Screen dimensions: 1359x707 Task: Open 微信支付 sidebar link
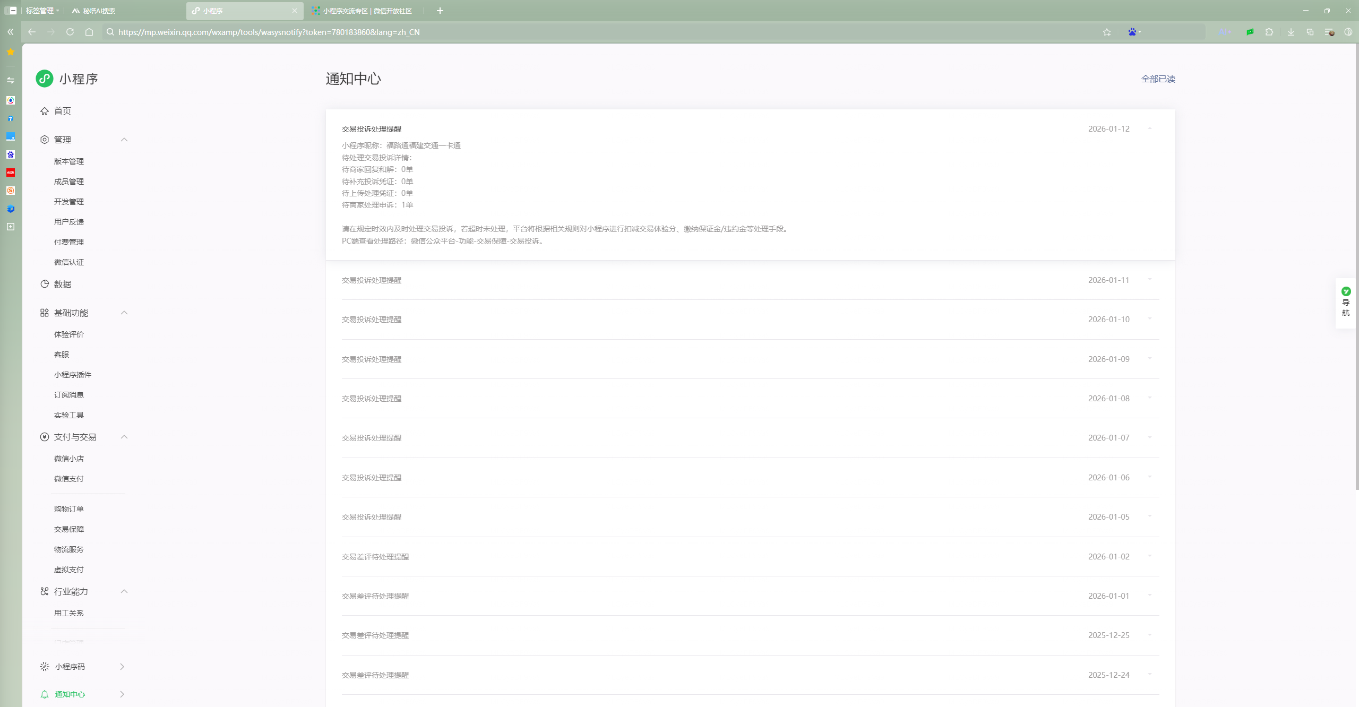tap(69, 479)
